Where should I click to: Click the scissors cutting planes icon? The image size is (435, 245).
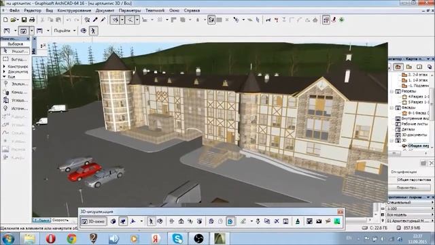click(x=277, y=221)
